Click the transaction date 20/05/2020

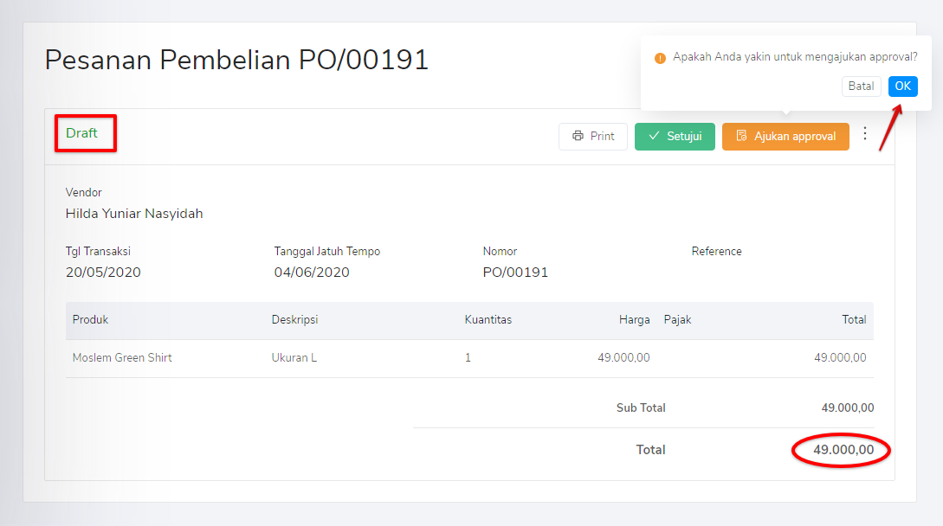click(x=103, y=273)
